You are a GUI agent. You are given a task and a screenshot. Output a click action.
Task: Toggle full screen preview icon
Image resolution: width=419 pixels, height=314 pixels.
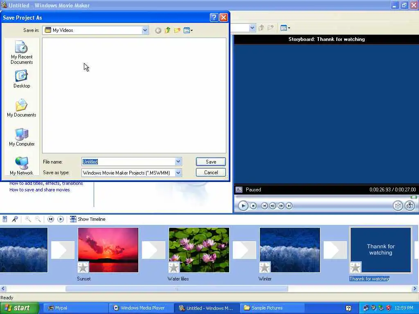click(x=239, y=190)
